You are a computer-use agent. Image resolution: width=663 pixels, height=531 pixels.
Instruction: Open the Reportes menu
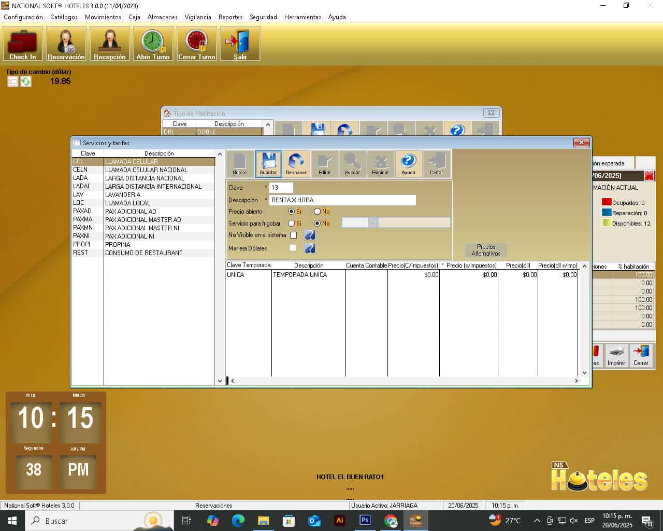(x=230, y=17)
